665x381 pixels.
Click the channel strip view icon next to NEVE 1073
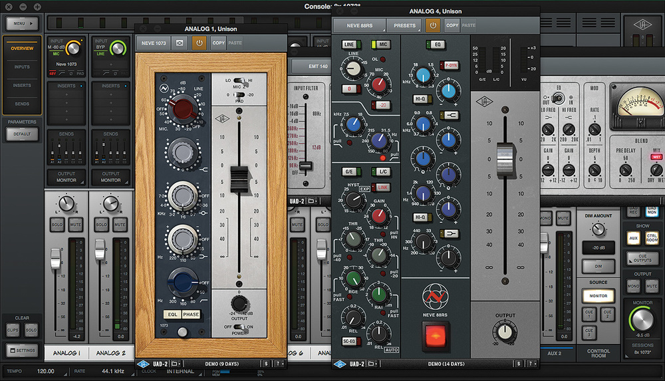[179, 43]
